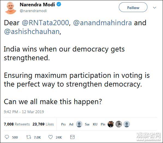Click the envelope direct message icon
163x143 pixels.
click(x=72, y=137)
